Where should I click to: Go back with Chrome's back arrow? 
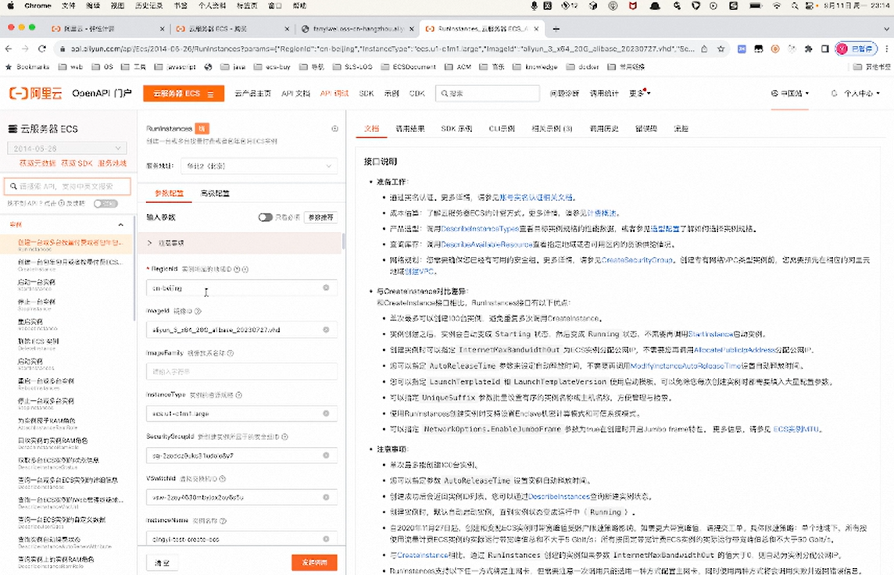8,49
